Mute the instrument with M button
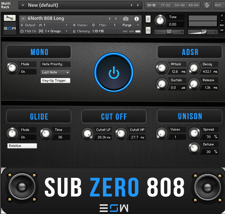The height and width of the screenshot is (214, 225). tap(148, 30)
